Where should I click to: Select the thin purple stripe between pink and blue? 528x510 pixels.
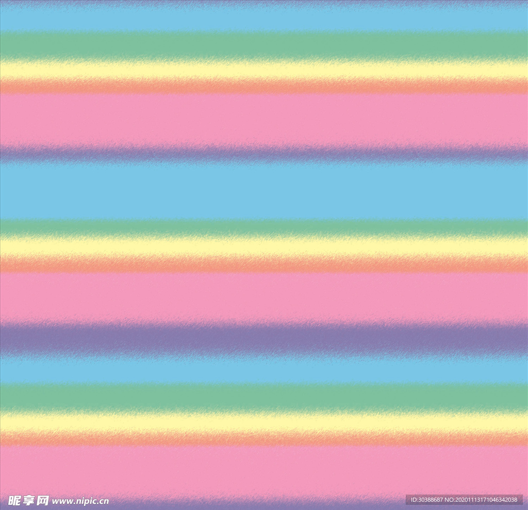click(264, 153)
